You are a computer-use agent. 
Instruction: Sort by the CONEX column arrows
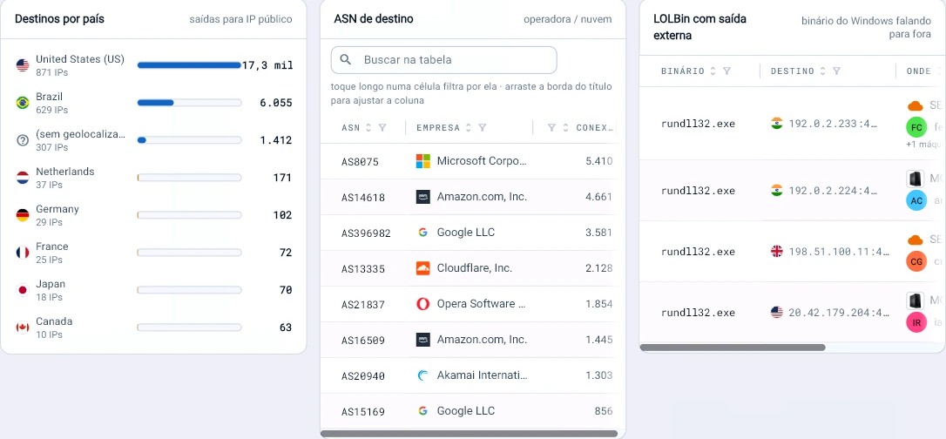click(565, 128)
